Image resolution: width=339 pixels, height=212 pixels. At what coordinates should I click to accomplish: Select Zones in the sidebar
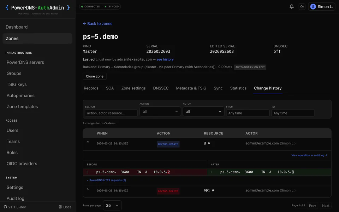tap(38, 39)
